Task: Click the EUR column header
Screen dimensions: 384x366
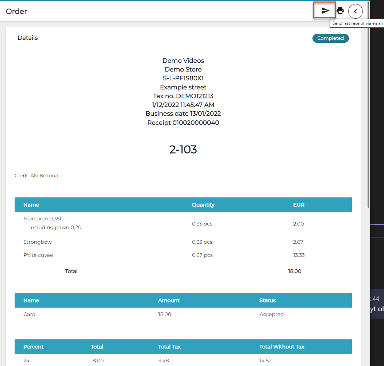Action: [x=299, y=205]
